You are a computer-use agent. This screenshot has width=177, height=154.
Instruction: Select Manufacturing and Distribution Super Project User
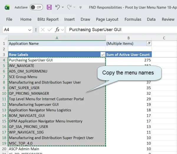point(57,138)
